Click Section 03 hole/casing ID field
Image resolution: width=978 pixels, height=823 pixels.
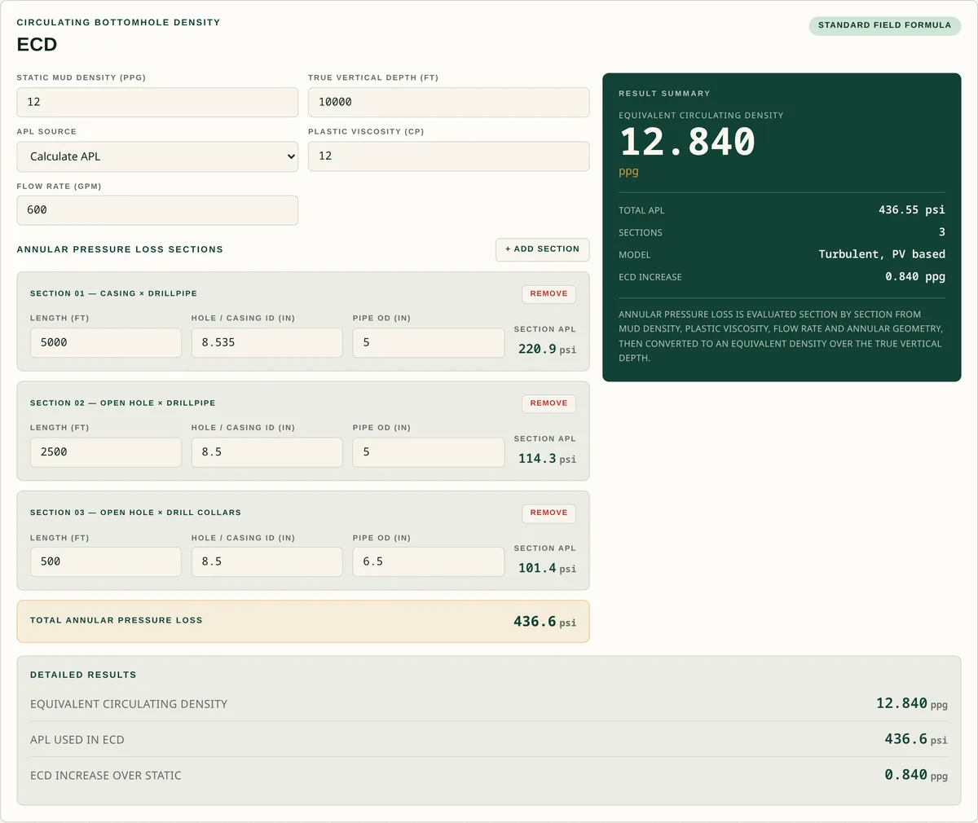(267, 562)
